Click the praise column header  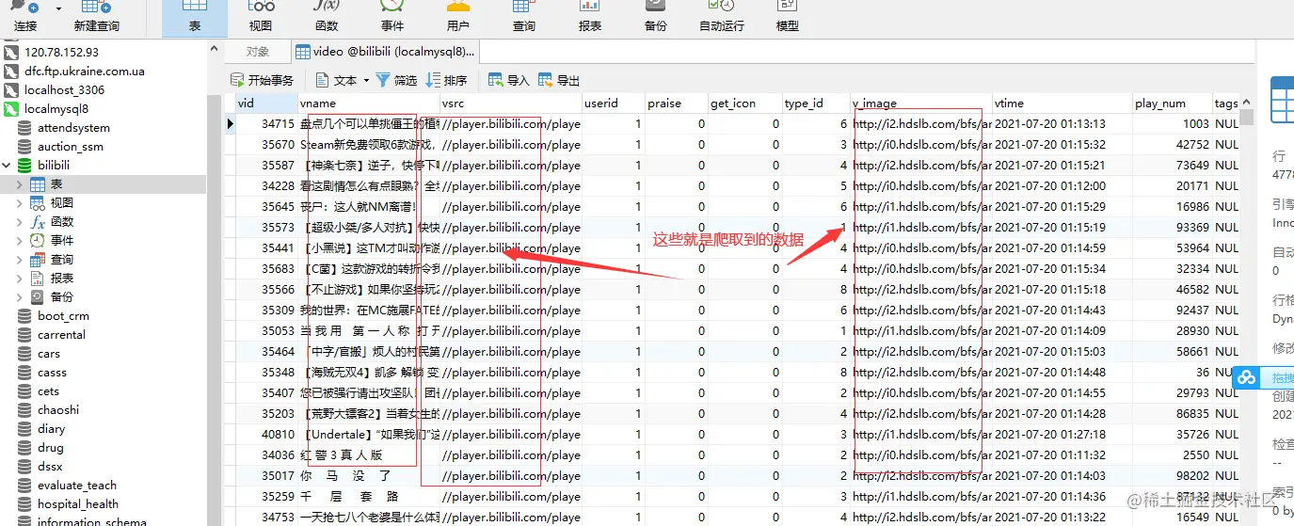click(677, 104)
